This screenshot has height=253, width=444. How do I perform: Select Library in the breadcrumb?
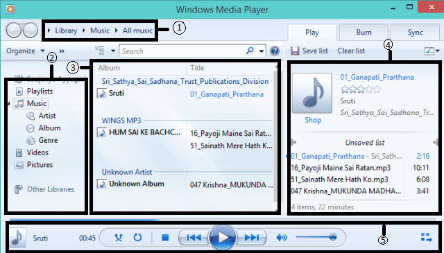pyautogui.click(x=66, y=30)
